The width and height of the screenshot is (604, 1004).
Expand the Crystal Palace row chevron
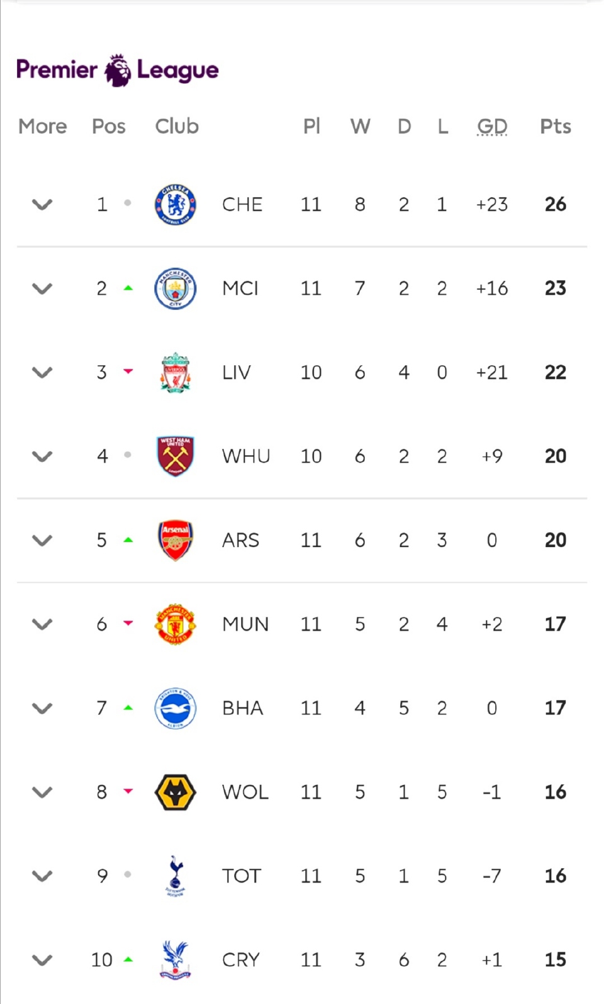tap(42, 960)
